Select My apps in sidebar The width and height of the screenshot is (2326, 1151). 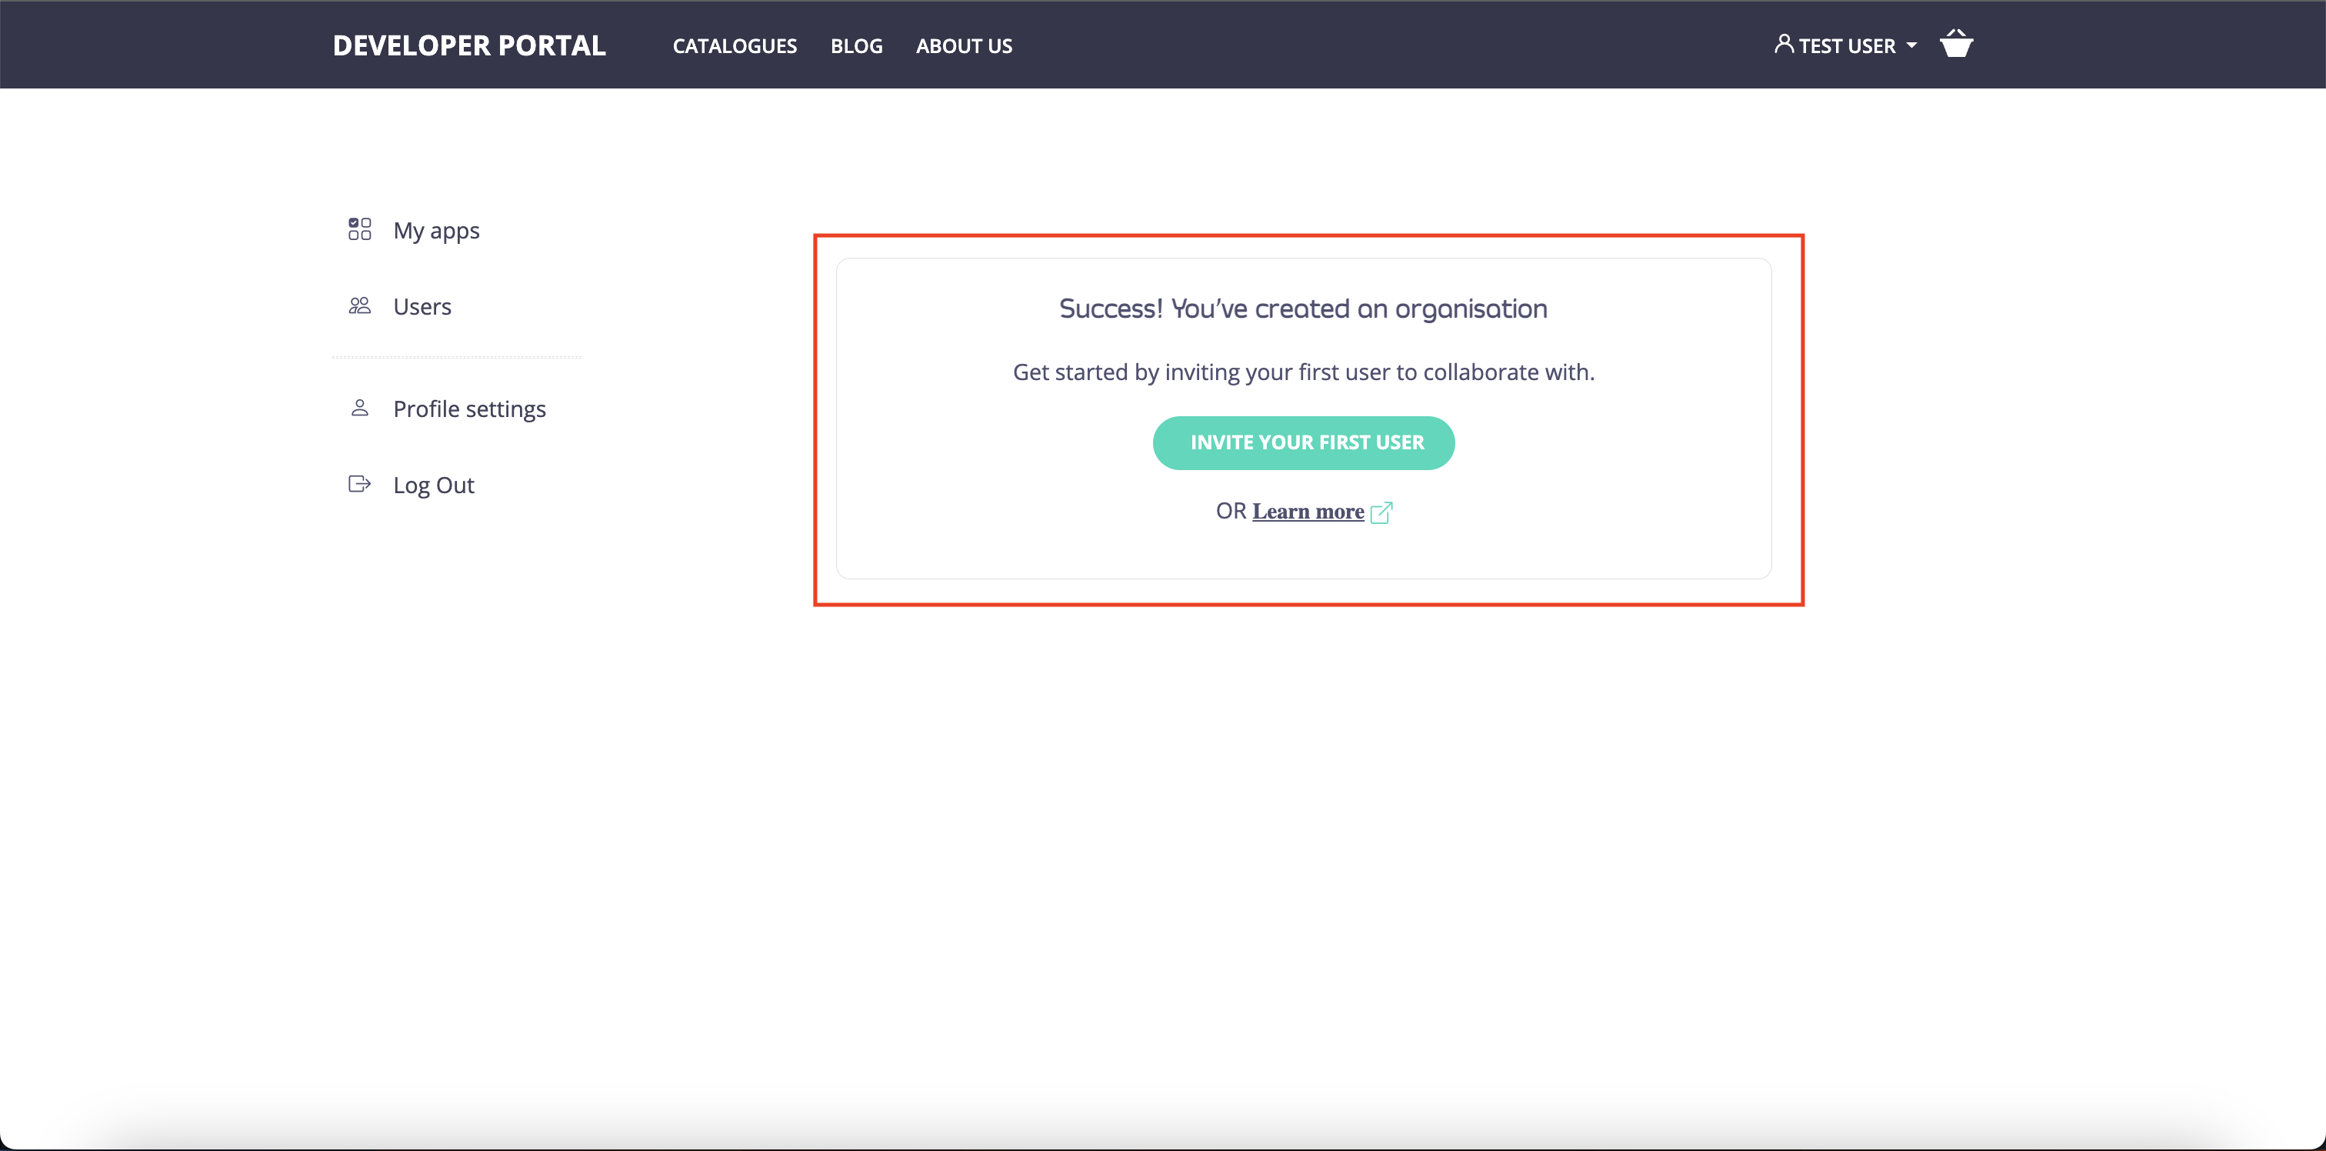coord(436,230)
